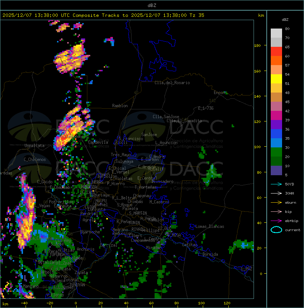304x308 pixels.
Task: Click the 'Anchoris' map label
Action: click(85, 249)
